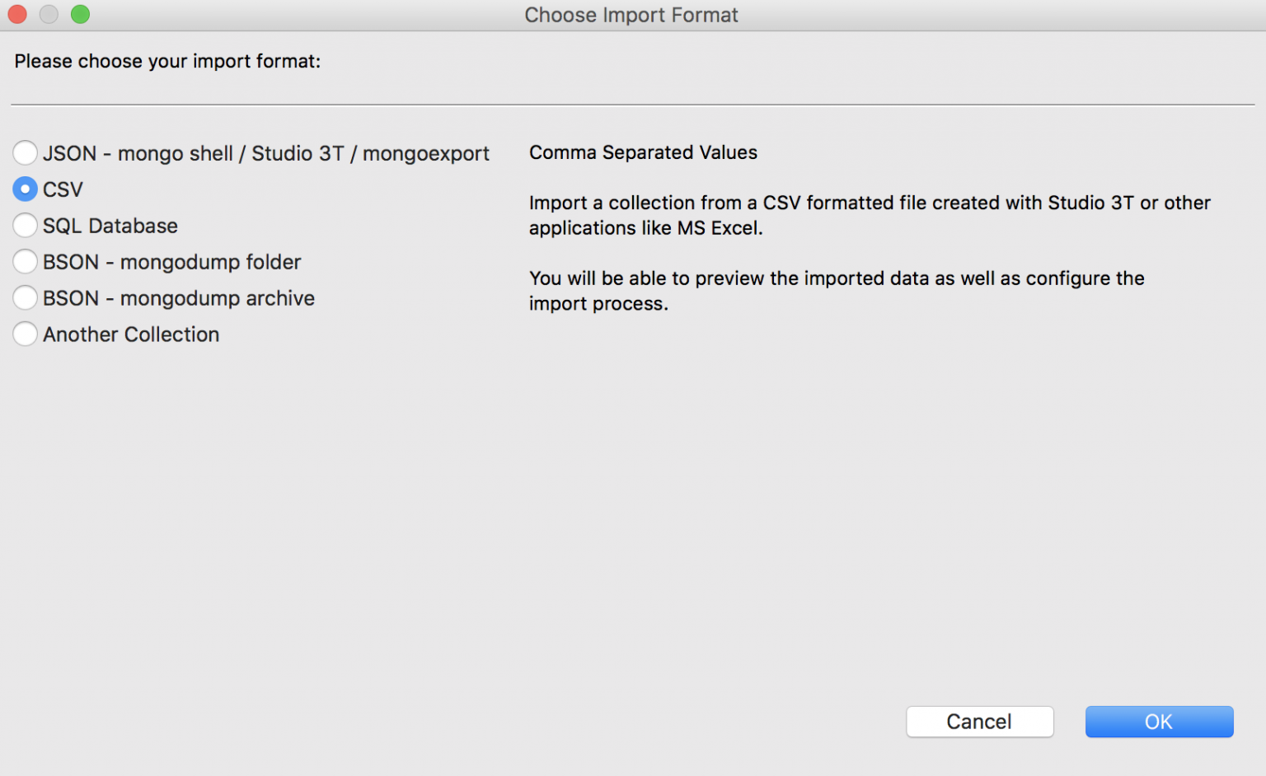Select the JSON mongo shell radio button

[x=25, y=152]
